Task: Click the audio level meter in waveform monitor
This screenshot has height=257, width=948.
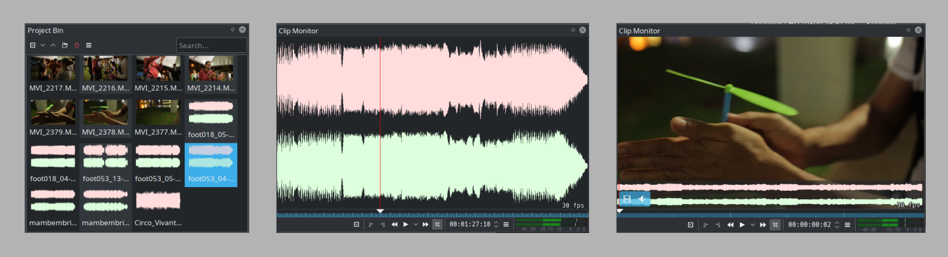Action: 550,224
